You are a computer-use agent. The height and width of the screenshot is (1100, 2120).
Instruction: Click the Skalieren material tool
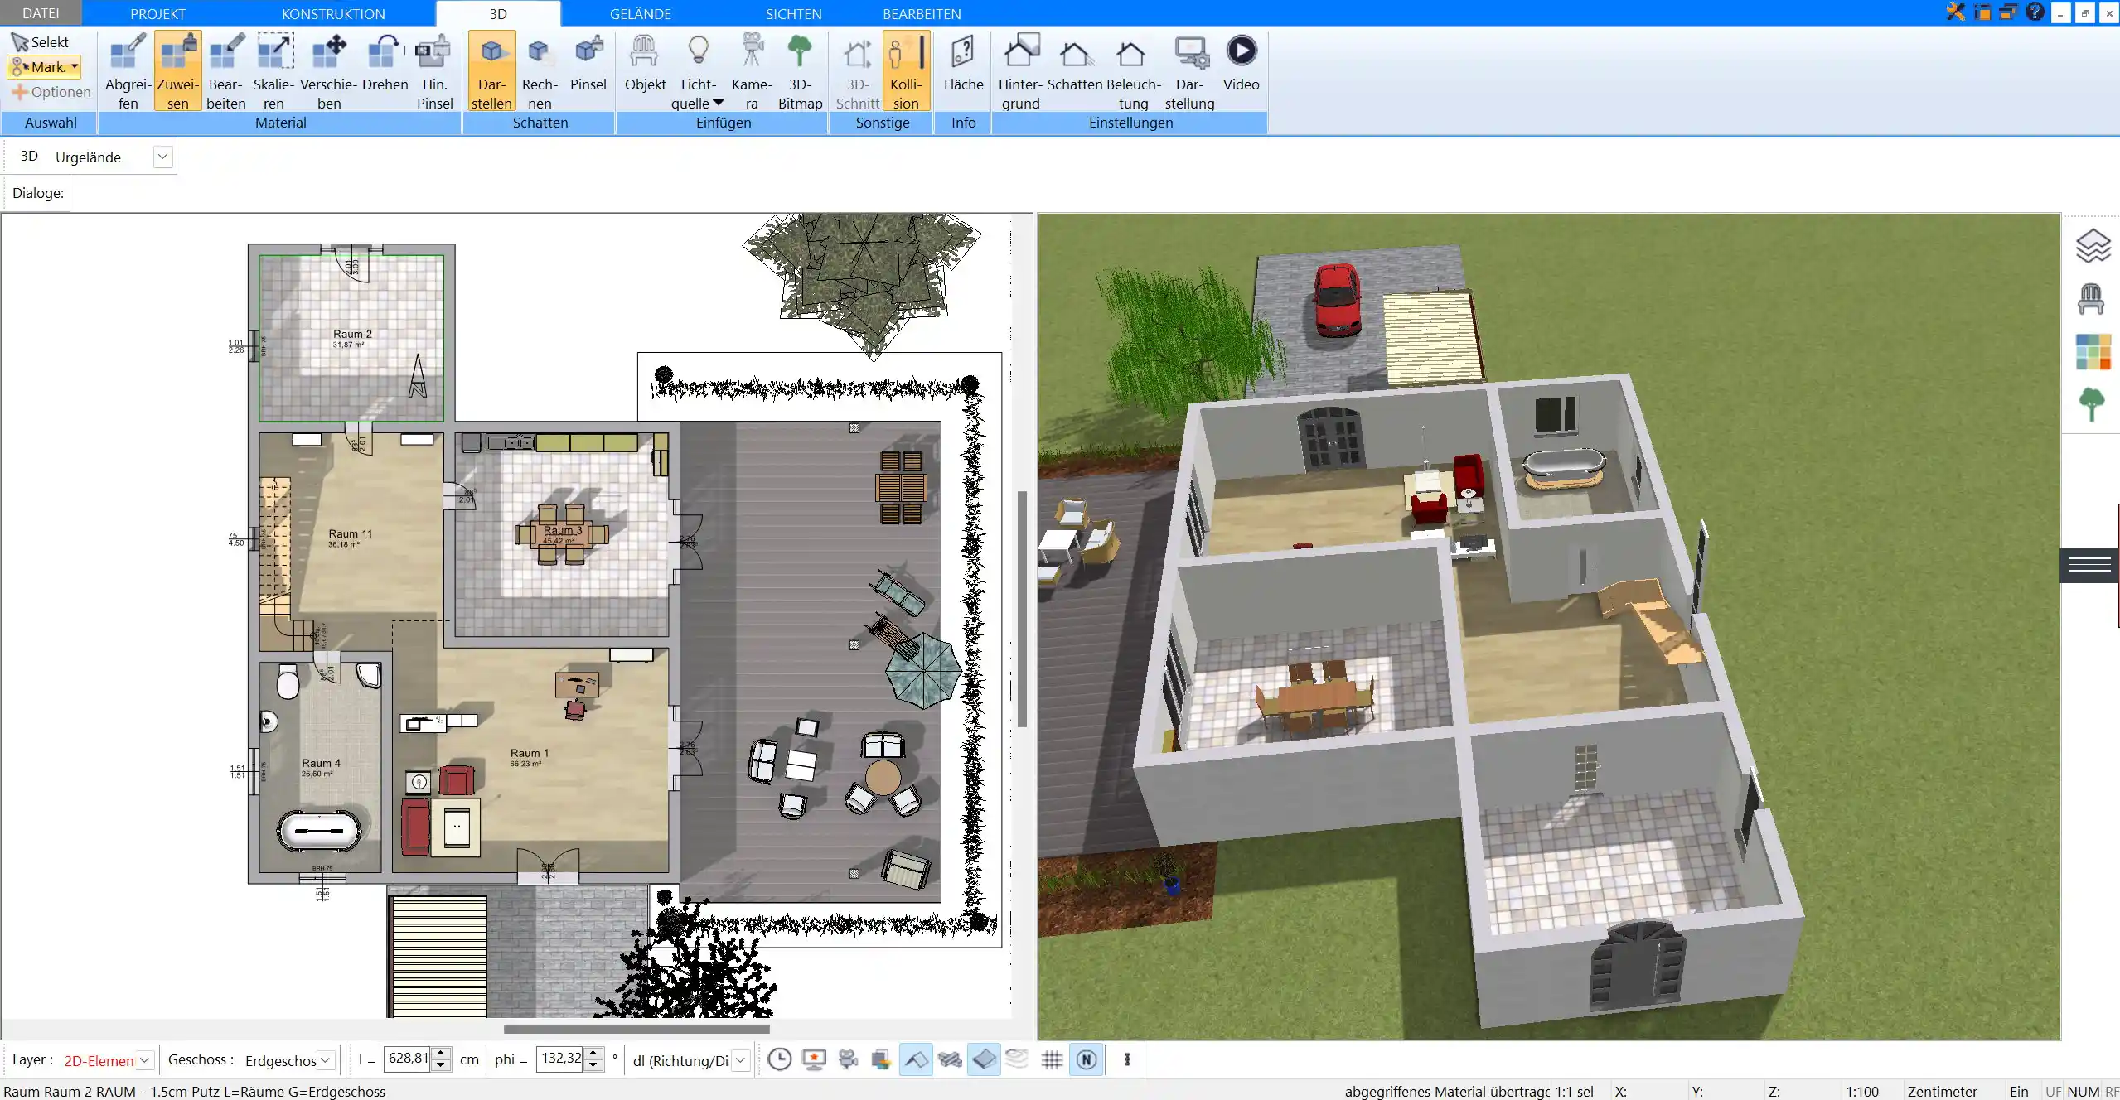(x=273, y=72)
